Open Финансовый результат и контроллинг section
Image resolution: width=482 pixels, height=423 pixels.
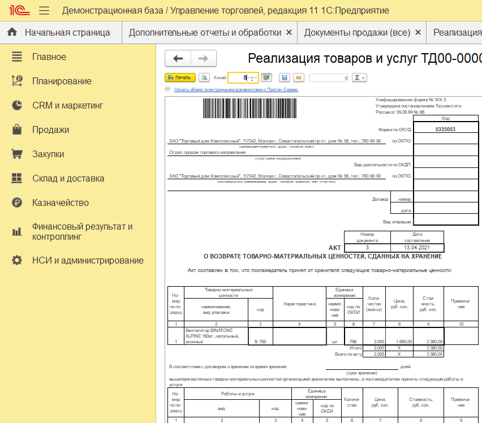[x=83, y=232]
